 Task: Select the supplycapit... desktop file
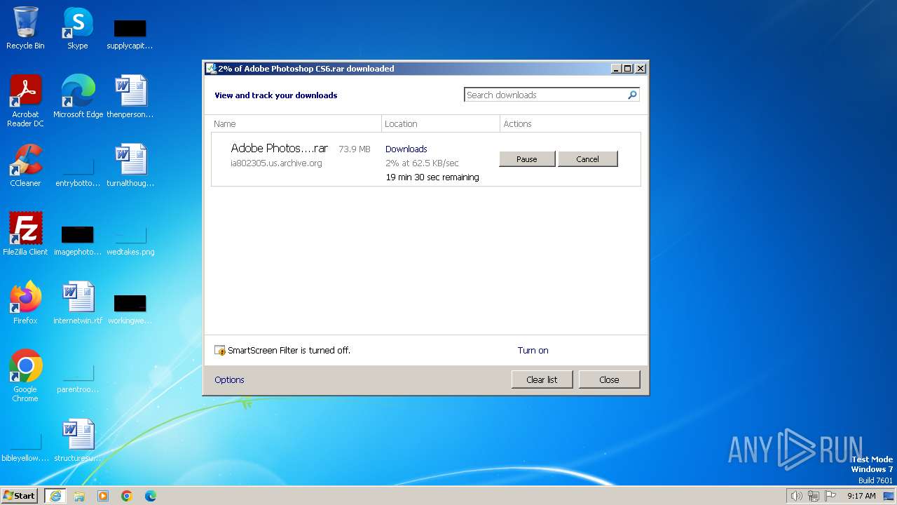click(x=130, y=32)
